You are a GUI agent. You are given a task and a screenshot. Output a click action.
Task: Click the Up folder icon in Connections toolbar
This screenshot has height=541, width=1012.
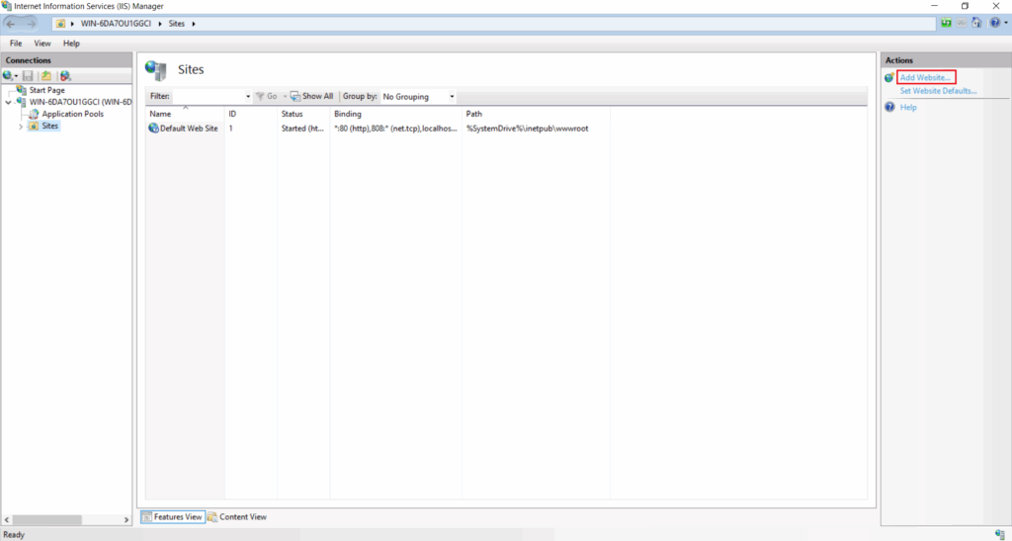click(x=46, y=76)
